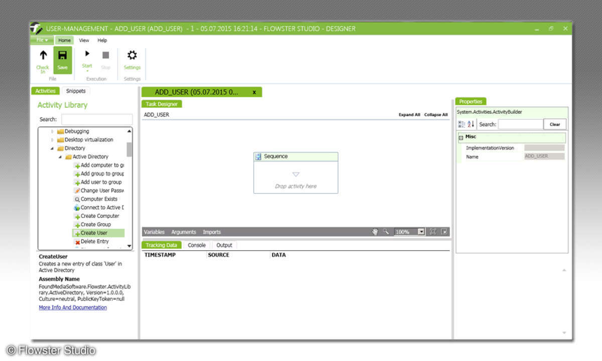Click the Directory folder icon
This screenshot has width=602, height=361.
[x=60, y=148]
